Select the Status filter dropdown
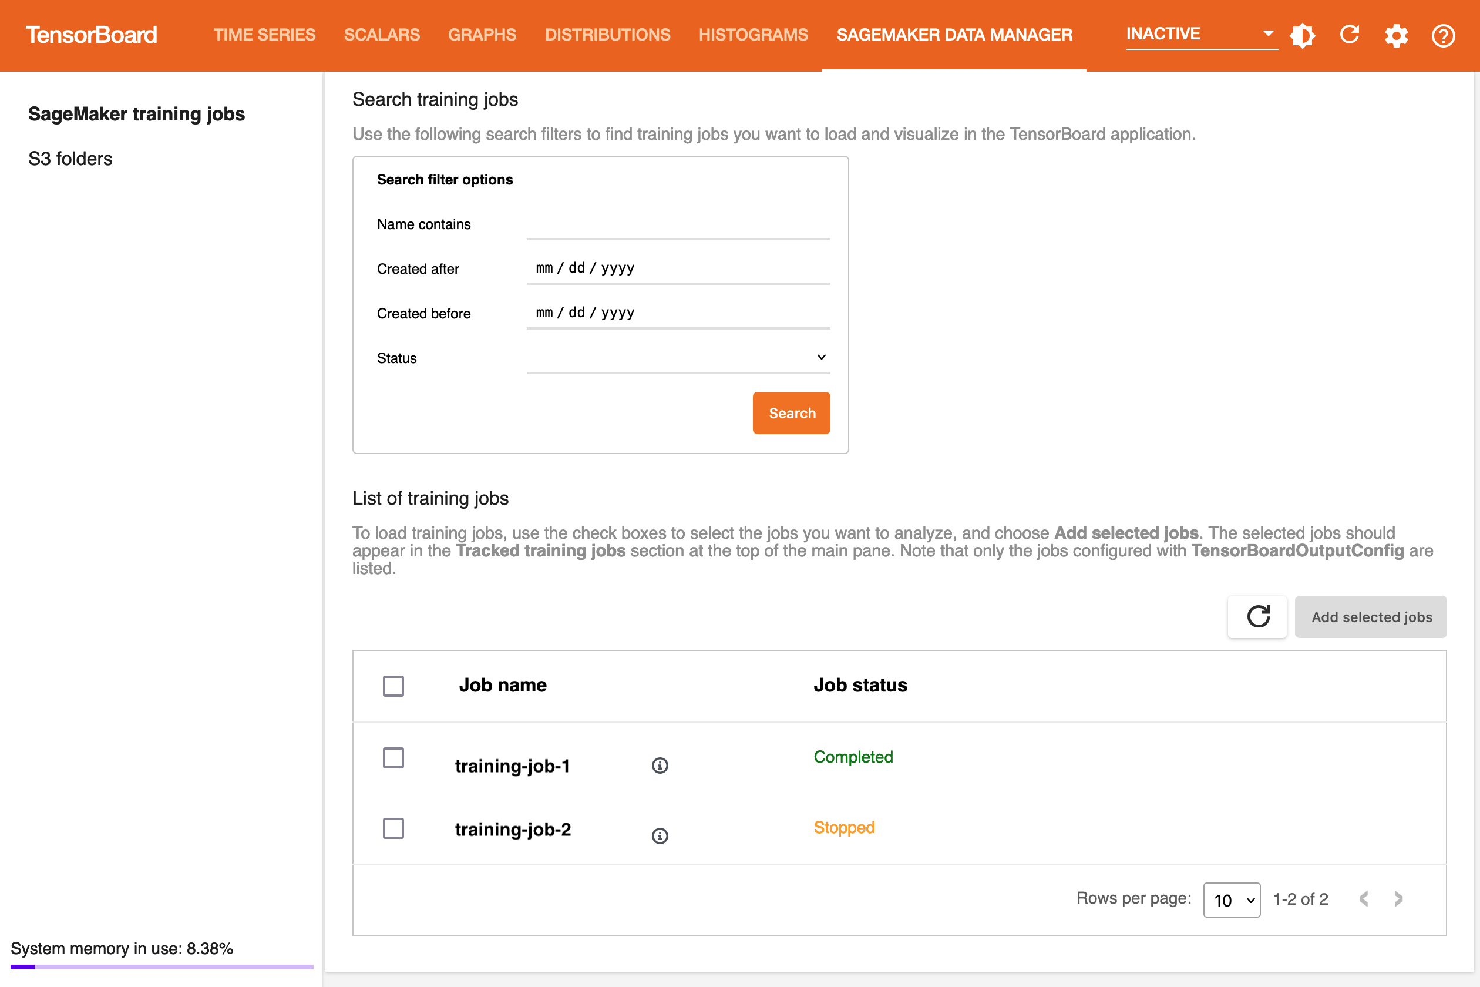This screenshot has width=1480, height=987. [x=677, y=356]
